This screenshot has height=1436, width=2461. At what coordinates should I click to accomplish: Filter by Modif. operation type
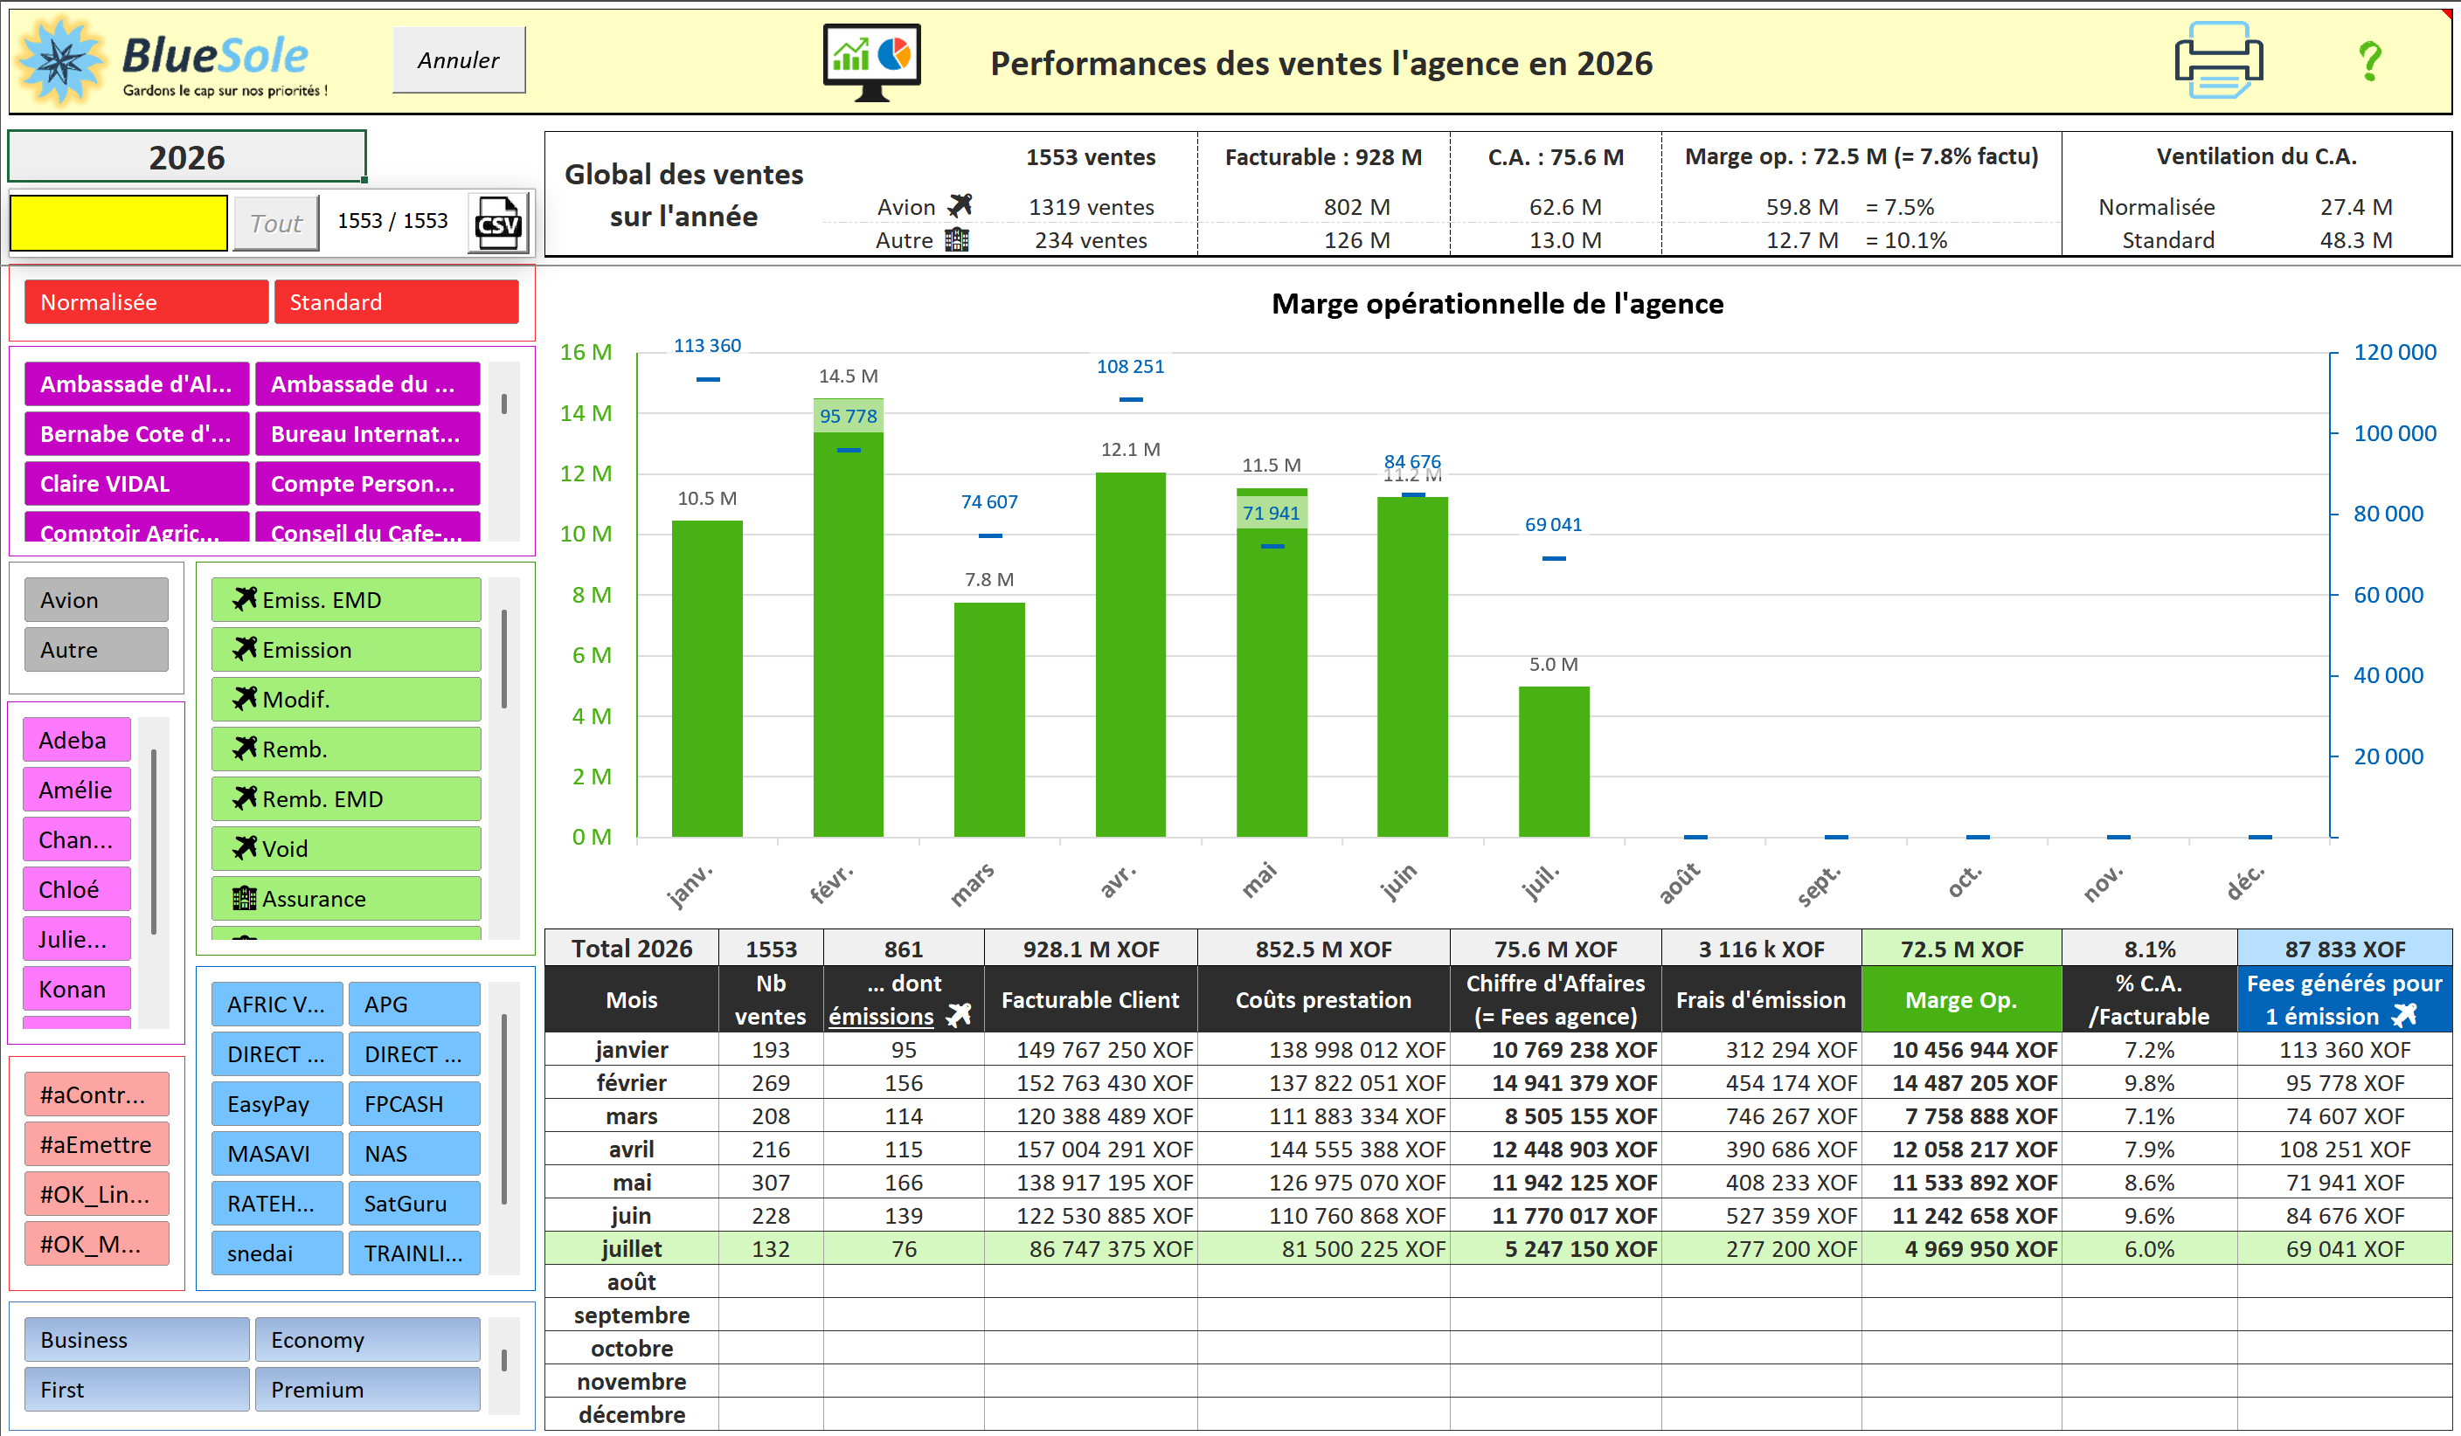(x=347, y=700)
